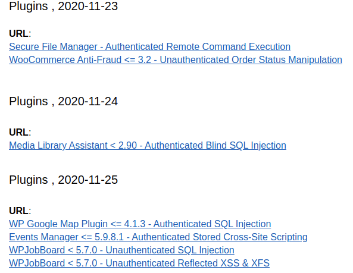Open the Secure File Manager vulnerability link
Viewport: 353px width, 273px height.
pos(149,47)
